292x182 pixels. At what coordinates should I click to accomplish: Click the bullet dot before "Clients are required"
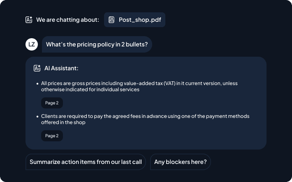pos(37,117)
